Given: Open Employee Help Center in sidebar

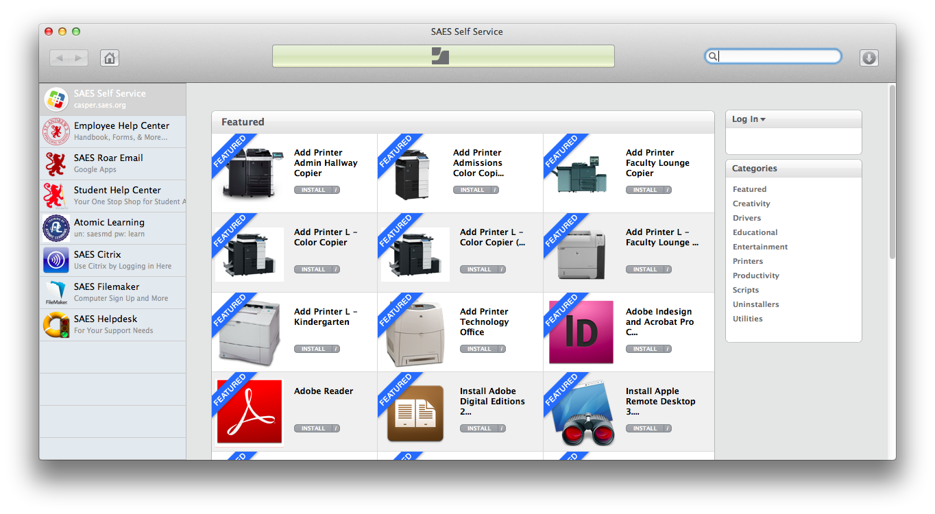Looking at the screenshot, I should click(x=112, y=132).
